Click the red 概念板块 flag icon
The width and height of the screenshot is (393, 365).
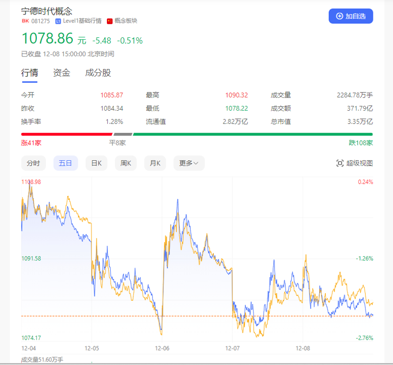tap(109, 21)
